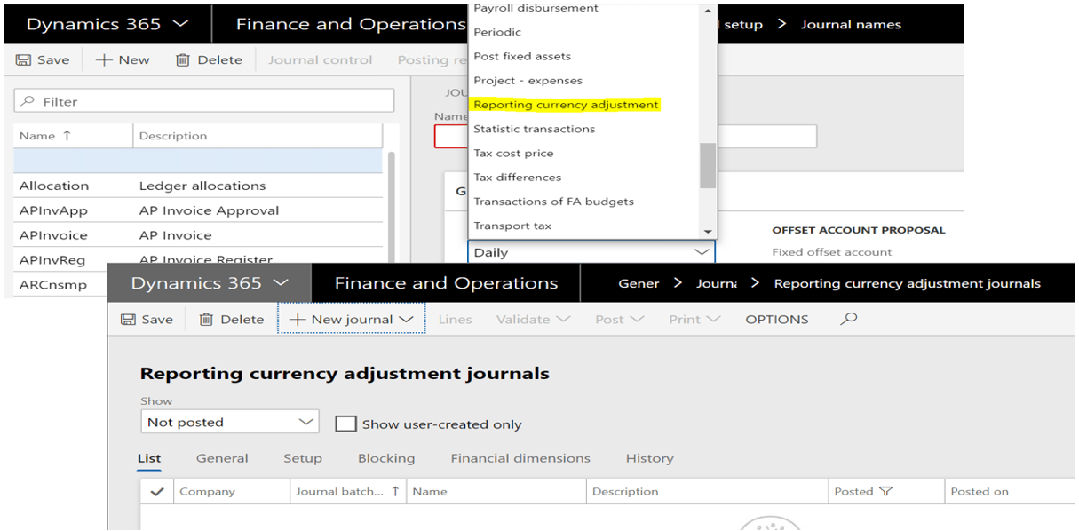Click Delete in the Journal names toolbar
Screen dimensions: 1079x531
(209, 59)
